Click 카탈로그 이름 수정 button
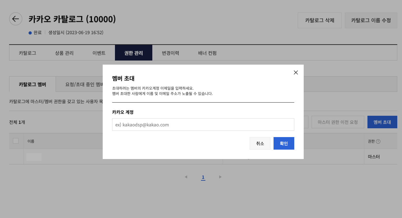402x218 pixels. [x=371, y=20]
